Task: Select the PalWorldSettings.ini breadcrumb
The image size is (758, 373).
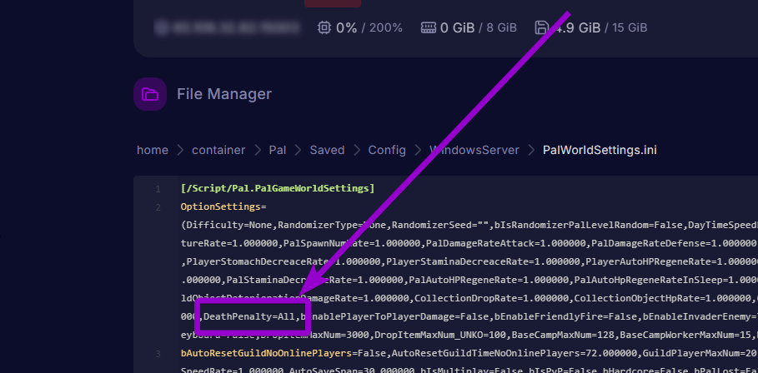Action: tap(600, 150)
